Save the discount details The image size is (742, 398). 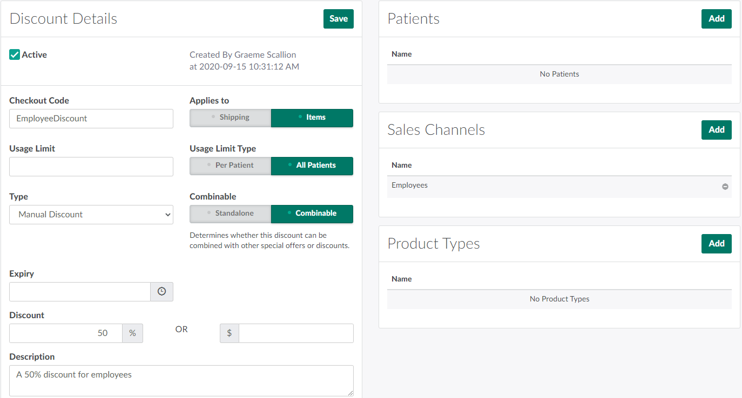tap(339, 19)
